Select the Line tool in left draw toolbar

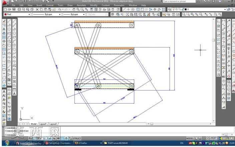click(x=9, y=21)
